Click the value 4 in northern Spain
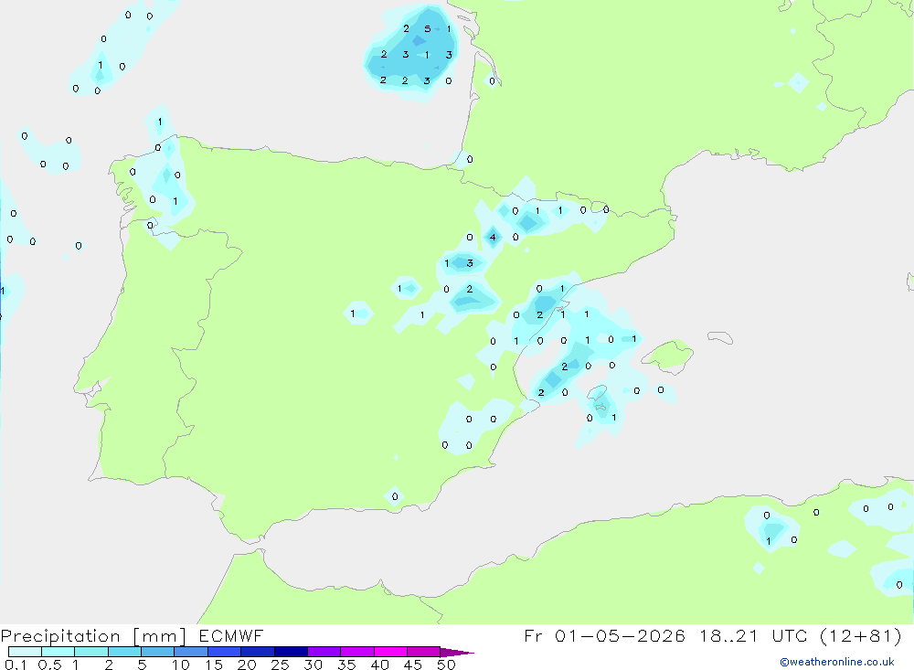 pos(494,237)
